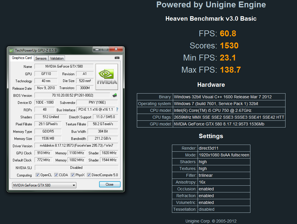Click the Device ID field 10DE - 1080
This screenshot has height=224, width=297.
[45, 102]
